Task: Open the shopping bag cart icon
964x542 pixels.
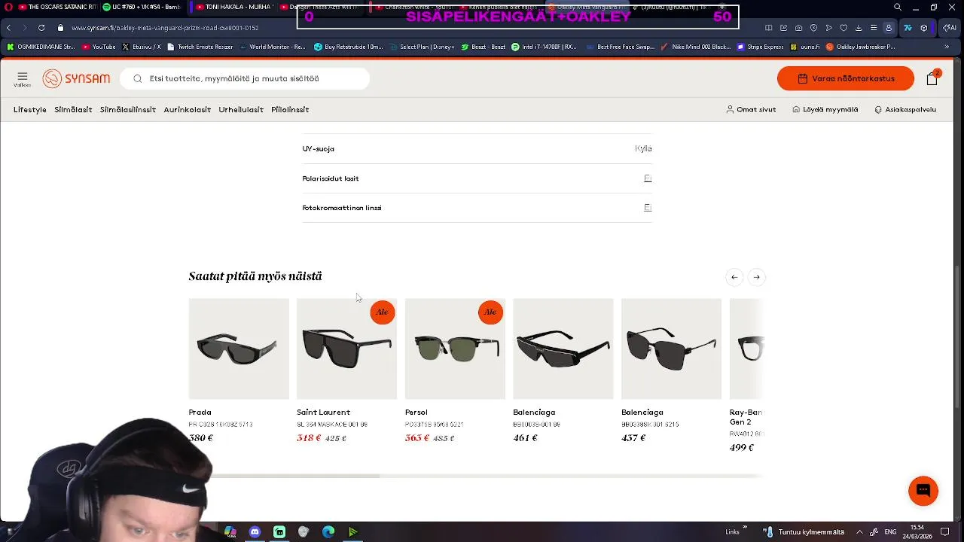Action: (932, 78)
